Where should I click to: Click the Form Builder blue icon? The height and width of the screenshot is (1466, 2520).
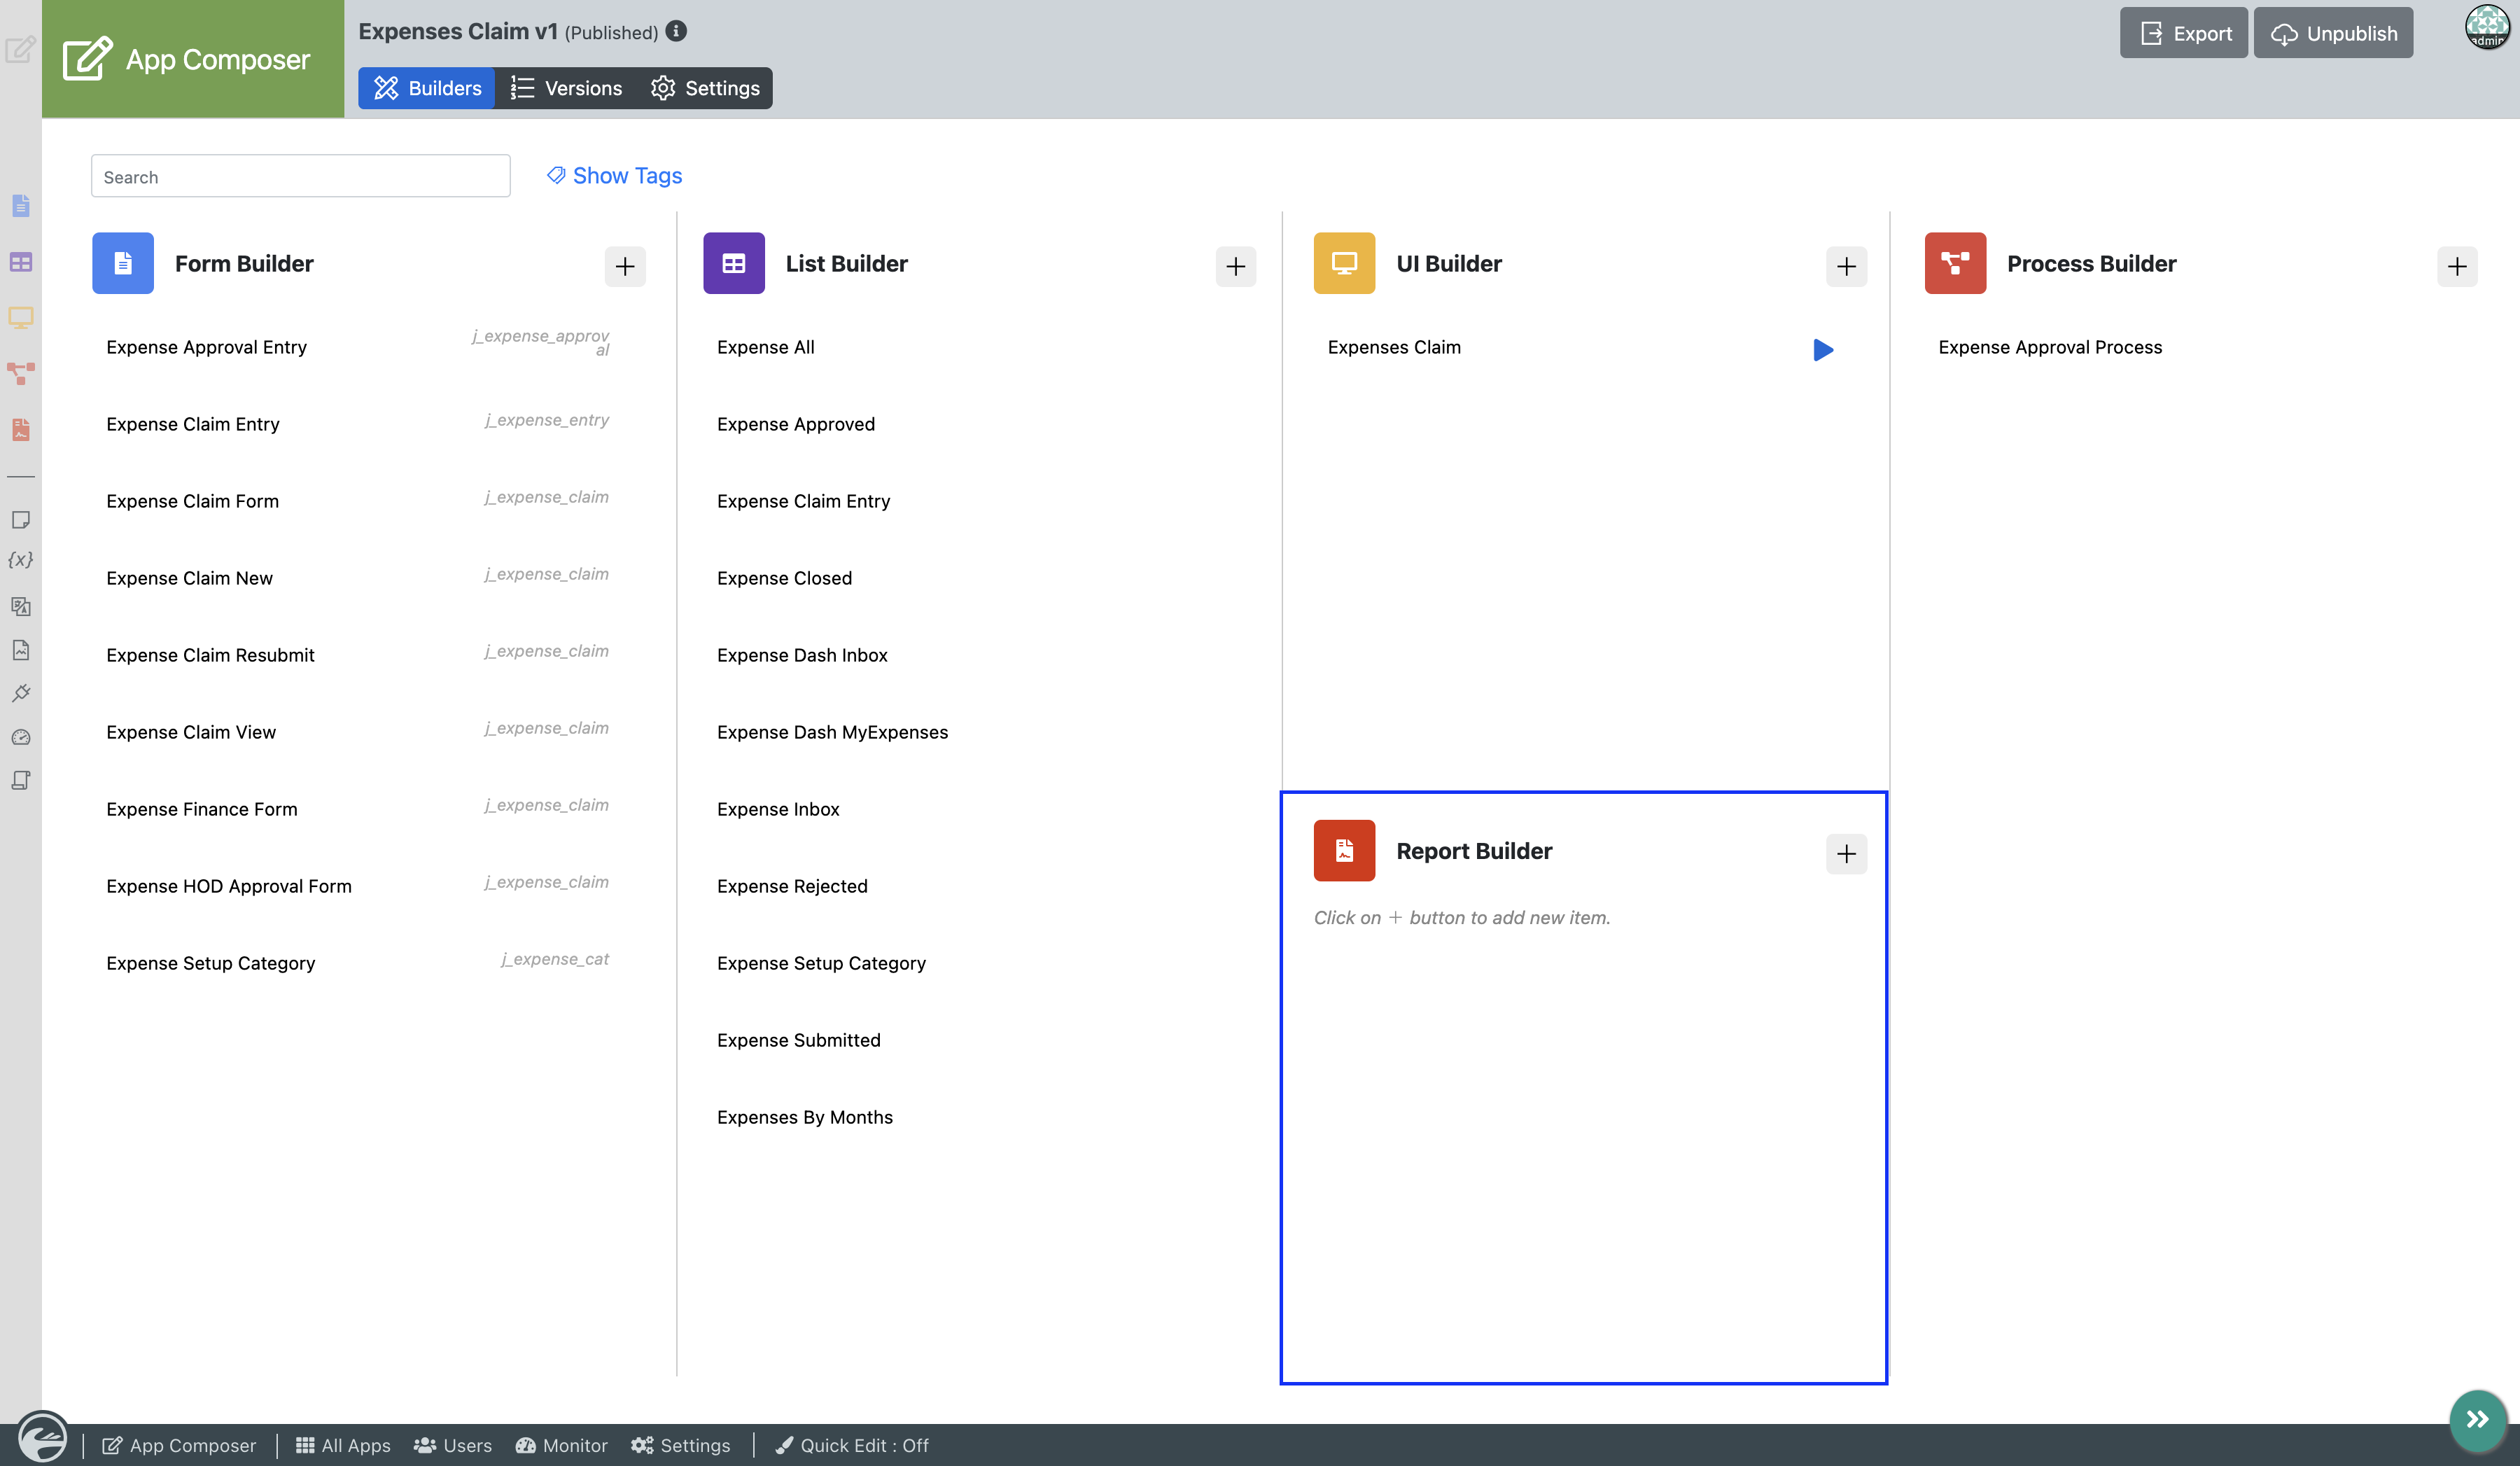(x=122, y=263)
